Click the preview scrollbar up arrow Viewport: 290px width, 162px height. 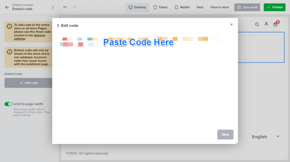coord(286,19)
